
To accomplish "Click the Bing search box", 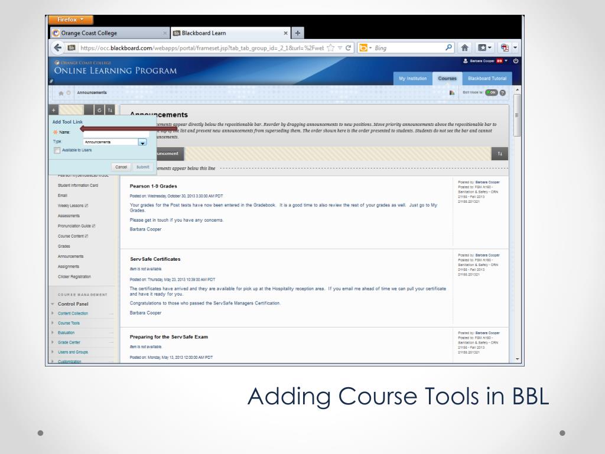I will tap(408, 48).
